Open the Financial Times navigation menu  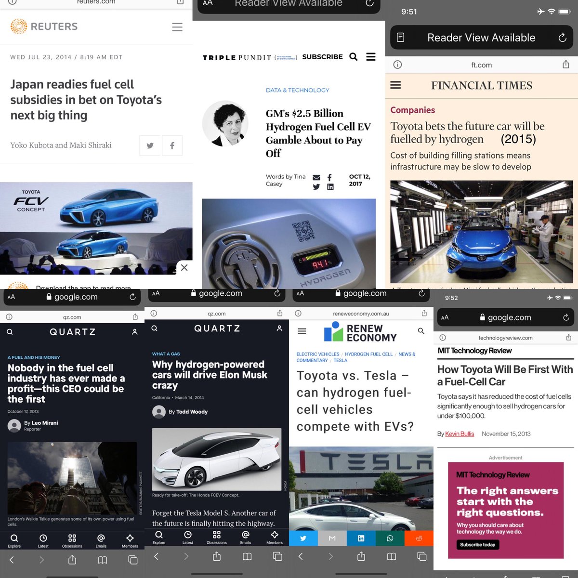point(395,85)
